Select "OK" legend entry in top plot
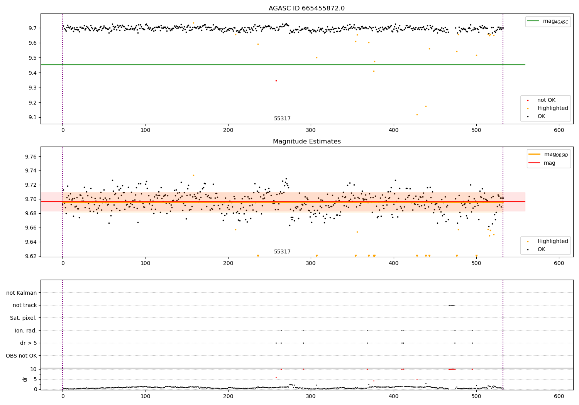 541,116
